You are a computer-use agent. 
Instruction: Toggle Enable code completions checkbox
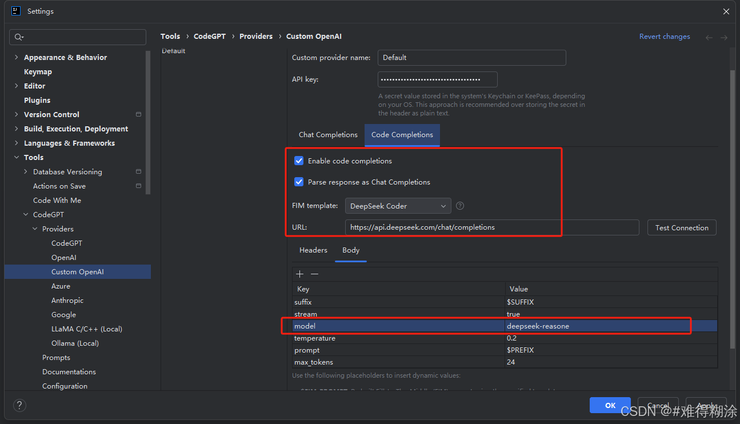click(299, 161)
